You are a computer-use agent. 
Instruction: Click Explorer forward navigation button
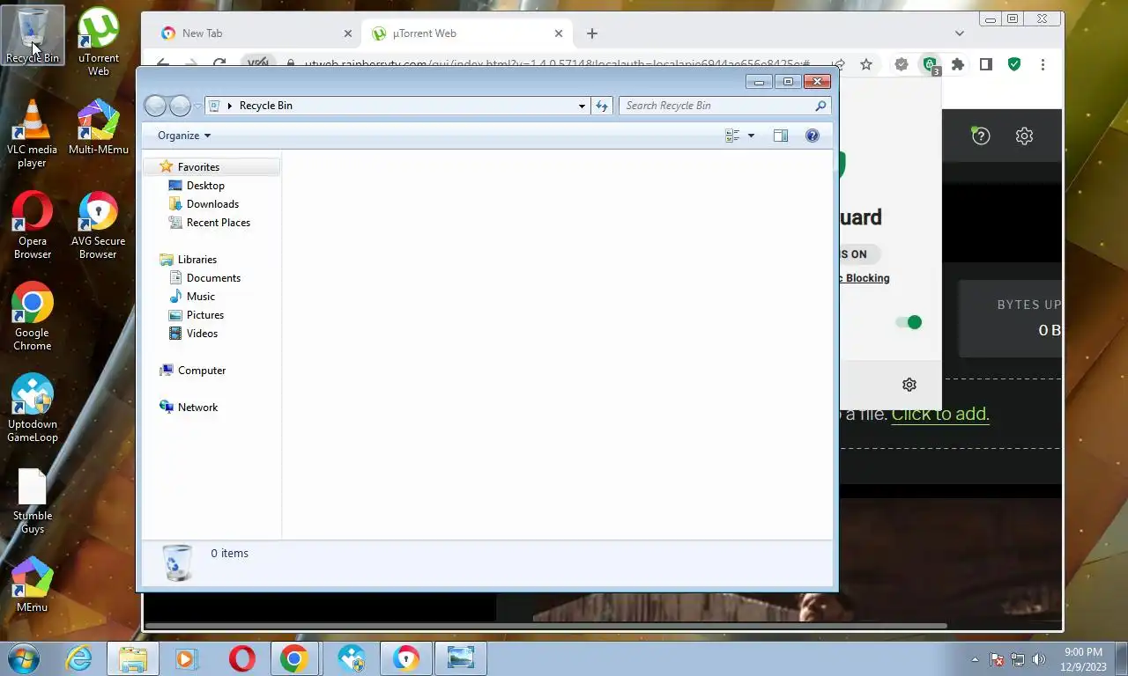[180, 106]
